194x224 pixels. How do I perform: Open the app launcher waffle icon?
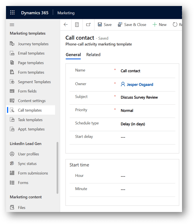tap(12, 13)
